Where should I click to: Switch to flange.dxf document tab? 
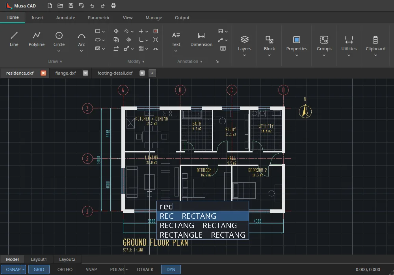(x=65, y=73)
